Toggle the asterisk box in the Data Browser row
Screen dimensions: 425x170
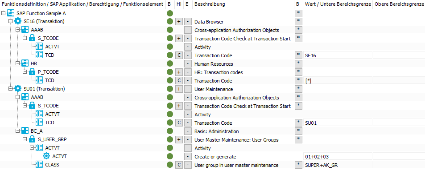298,21
